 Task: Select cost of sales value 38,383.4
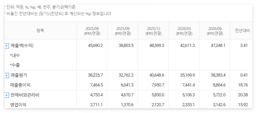(x=218, y=75)
